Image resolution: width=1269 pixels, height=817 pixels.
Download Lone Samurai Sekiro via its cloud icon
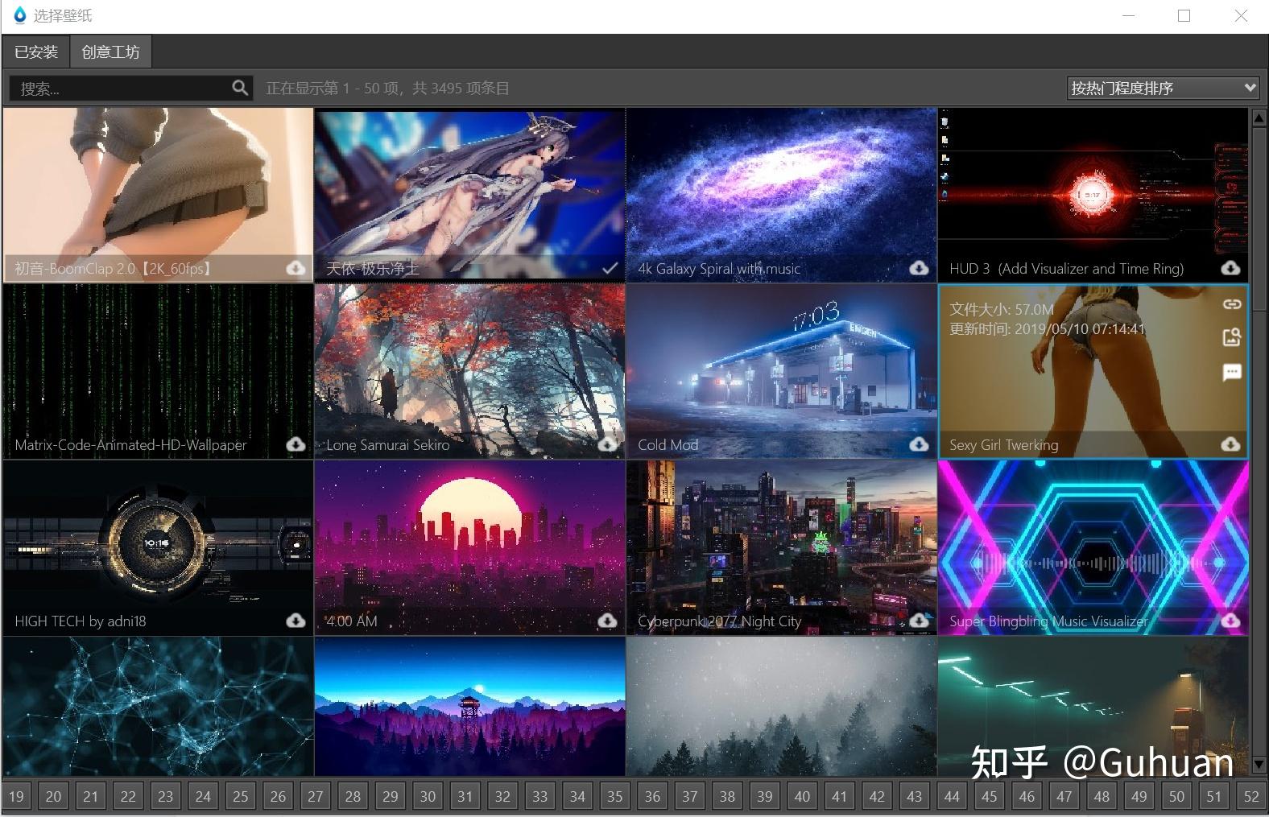tap(607, 444)
